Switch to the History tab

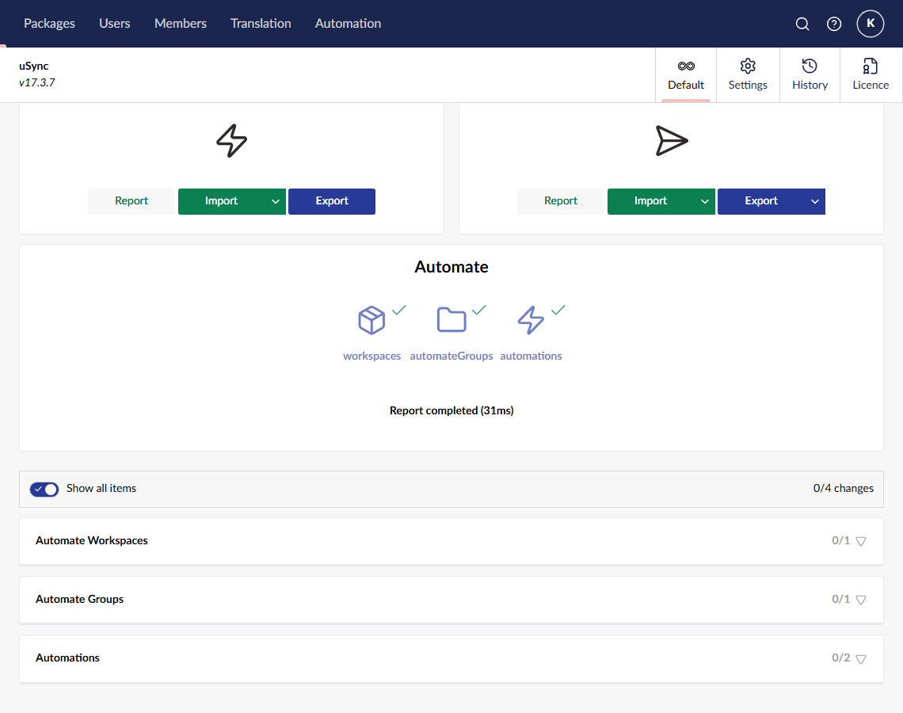[x=810, y=75]
